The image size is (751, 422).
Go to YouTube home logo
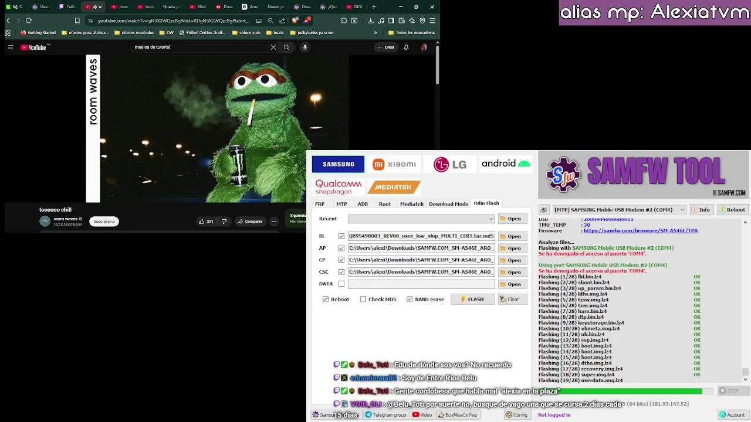33,47
